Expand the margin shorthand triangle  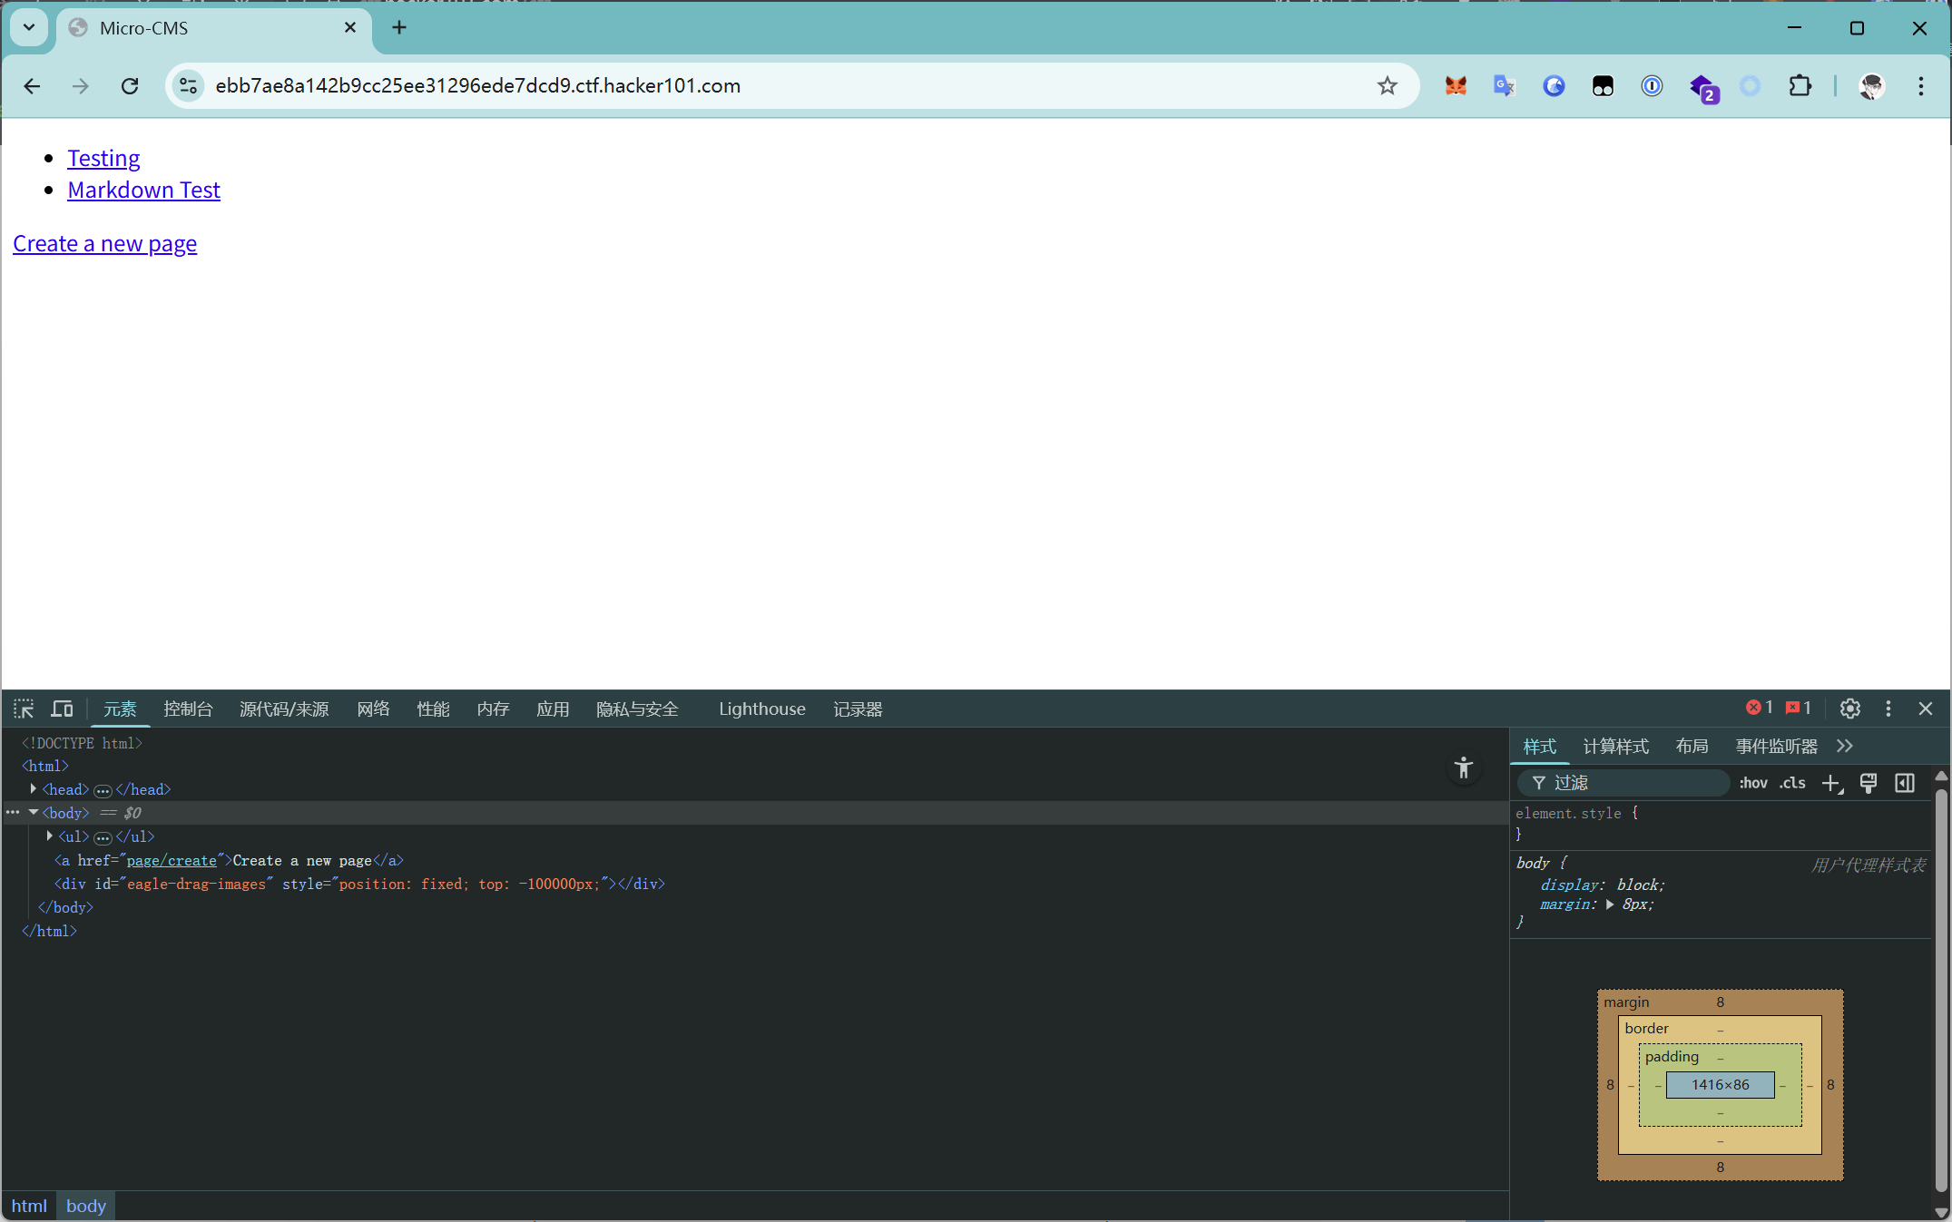[1610, 904]
